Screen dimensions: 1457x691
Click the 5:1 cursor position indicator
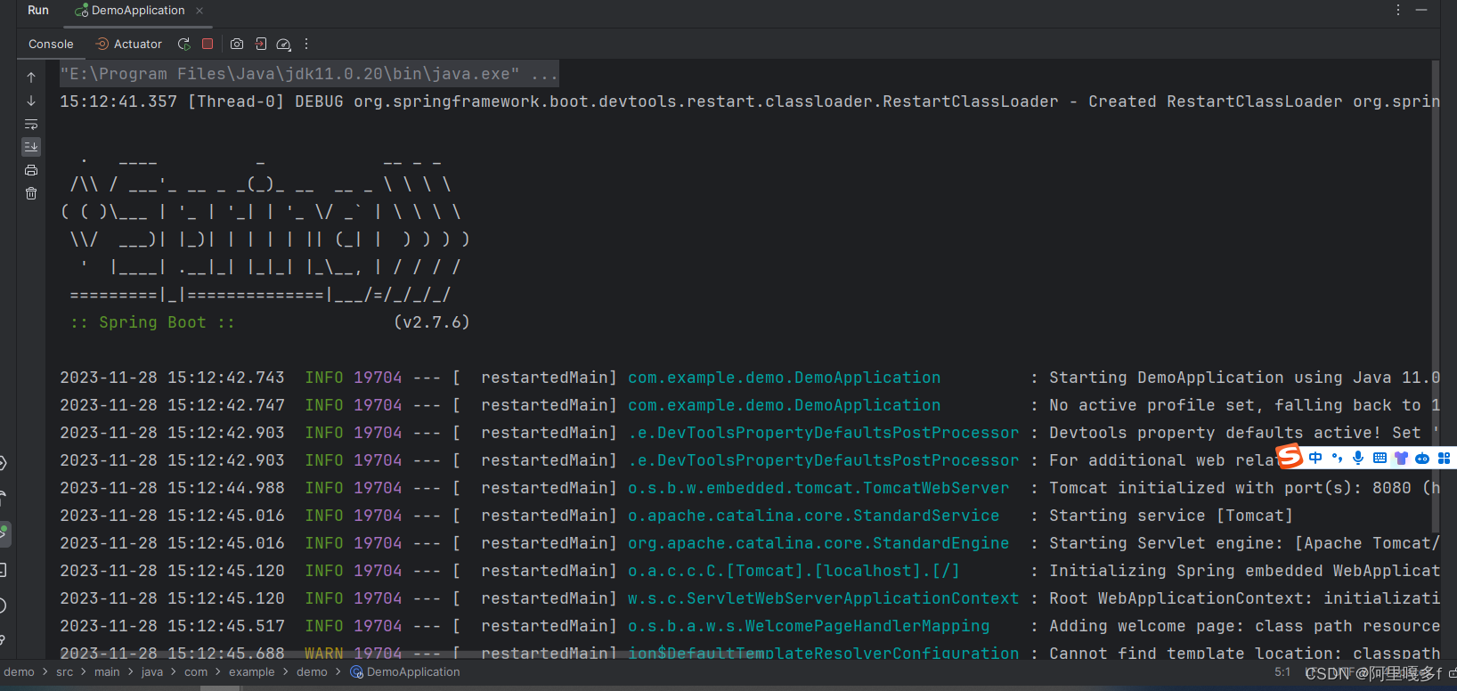[1282, 672]
